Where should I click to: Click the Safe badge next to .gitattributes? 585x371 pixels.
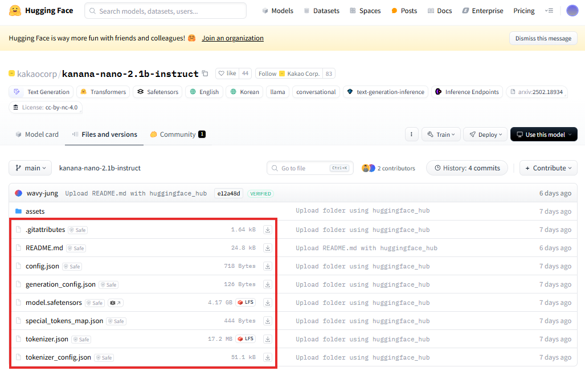pos(78,230)
